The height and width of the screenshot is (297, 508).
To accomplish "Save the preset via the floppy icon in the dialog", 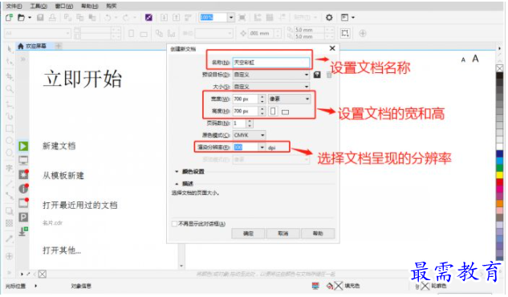I will pos(317,75).
